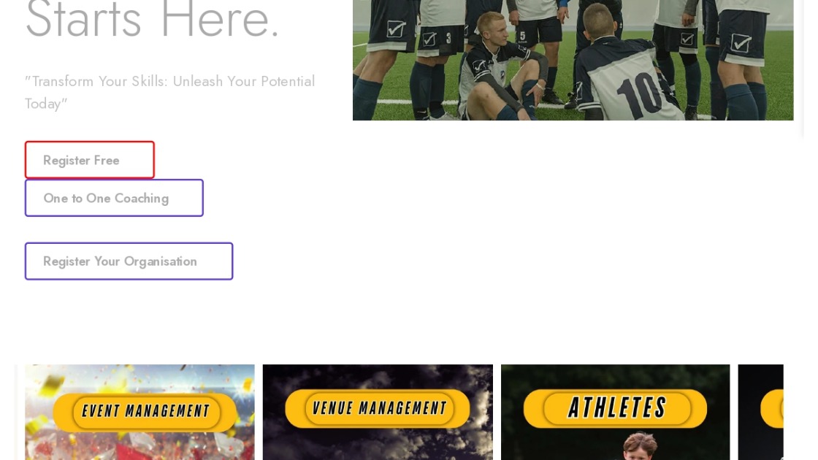Open the Event Management confetti card image
This screenshot has height=460, width=818.
point(139,412)
